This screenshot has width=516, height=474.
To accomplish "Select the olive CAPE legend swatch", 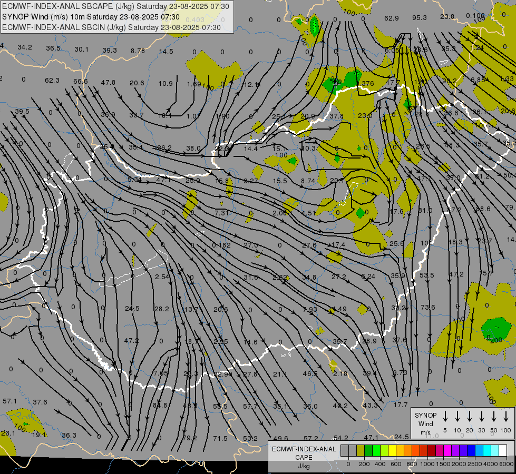I will click(x=361, y=450).
